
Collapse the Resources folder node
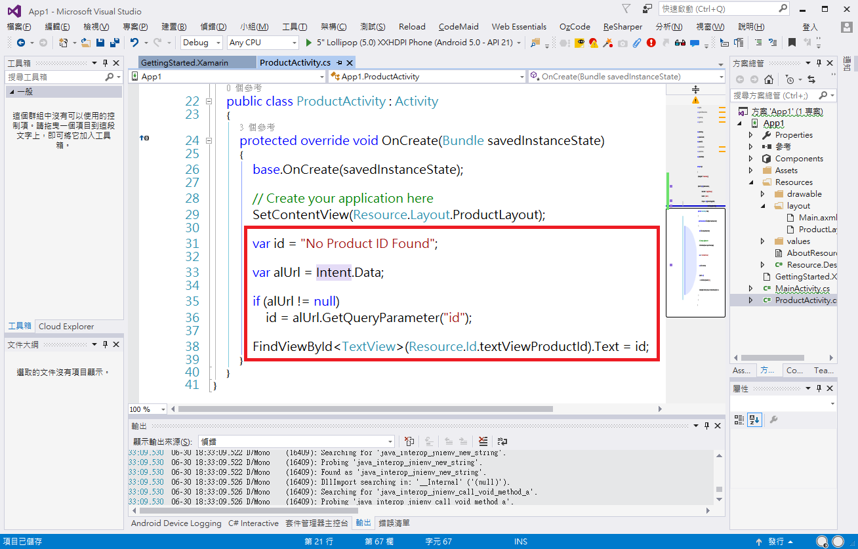pos(751,182)
